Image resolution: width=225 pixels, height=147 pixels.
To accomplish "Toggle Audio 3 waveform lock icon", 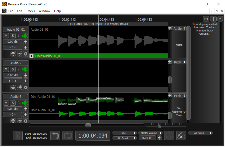I will pyautogui.click(x=19, y=121).
